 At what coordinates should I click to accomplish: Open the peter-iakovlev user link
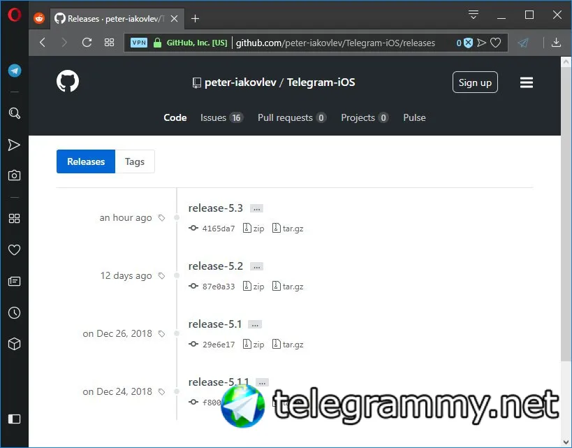[x=240, y=82]
